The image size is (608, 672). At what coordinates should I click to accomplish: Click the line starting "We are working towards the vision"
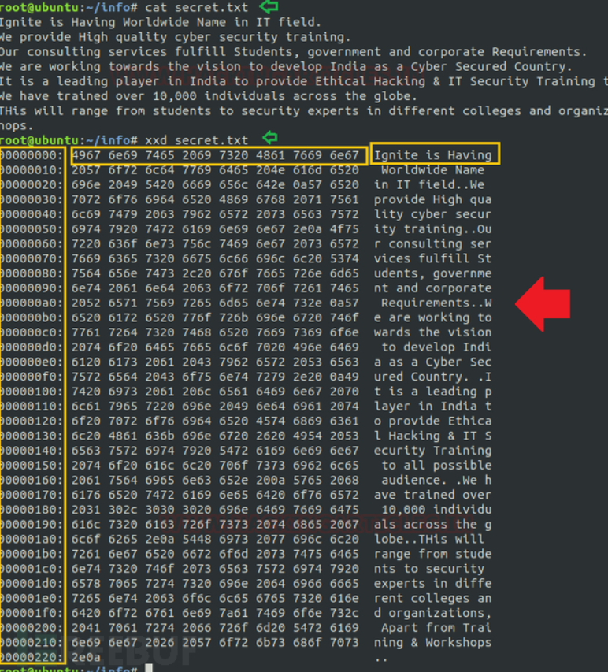(x=286, y=66)
